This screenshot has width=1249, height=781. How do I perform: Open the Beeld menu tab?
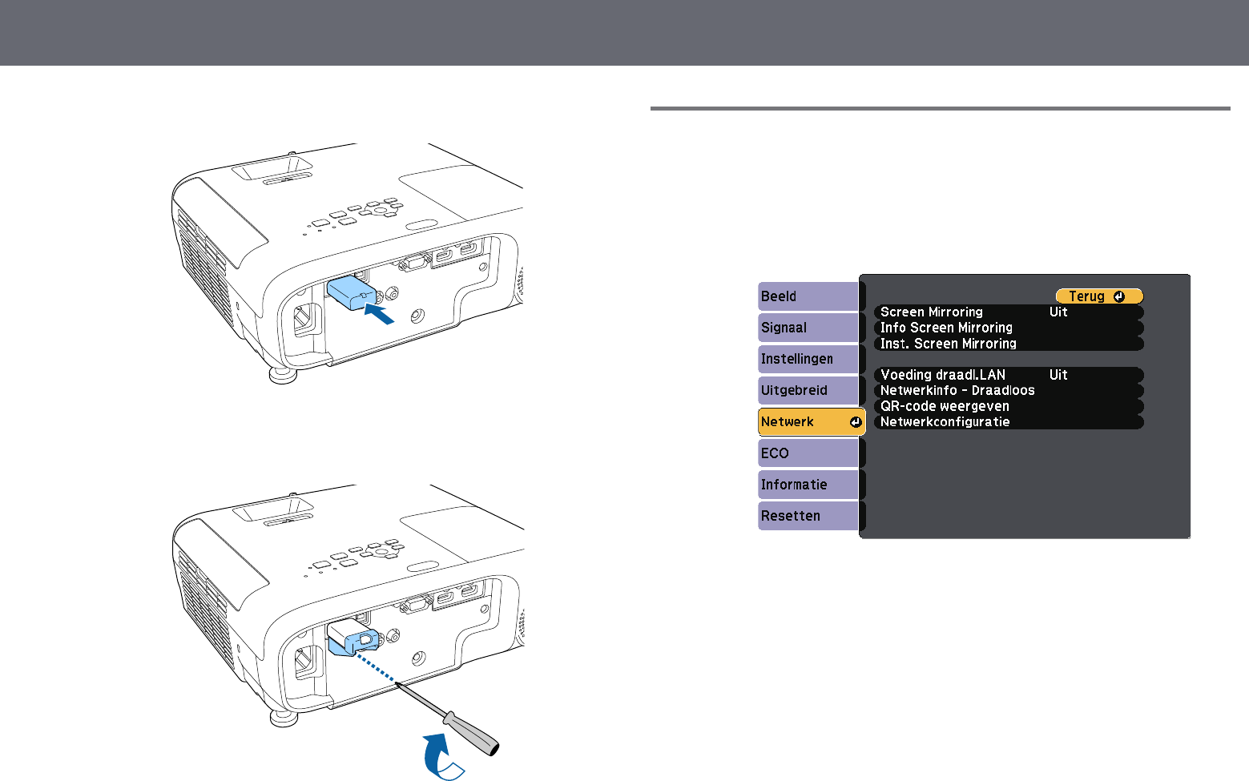click(808, 296)
